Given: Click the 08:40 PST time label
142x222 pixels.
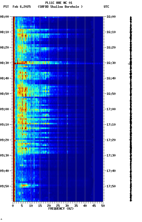Looking at the screenshot, I should coord(4,78).
